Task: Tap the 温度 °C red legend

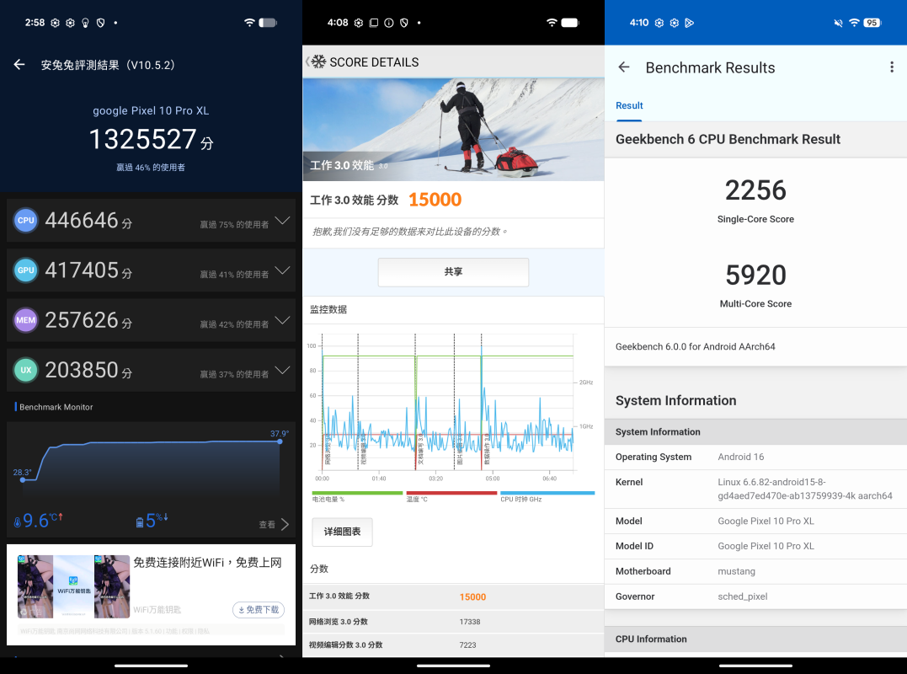Action: [x=451, y=496]
